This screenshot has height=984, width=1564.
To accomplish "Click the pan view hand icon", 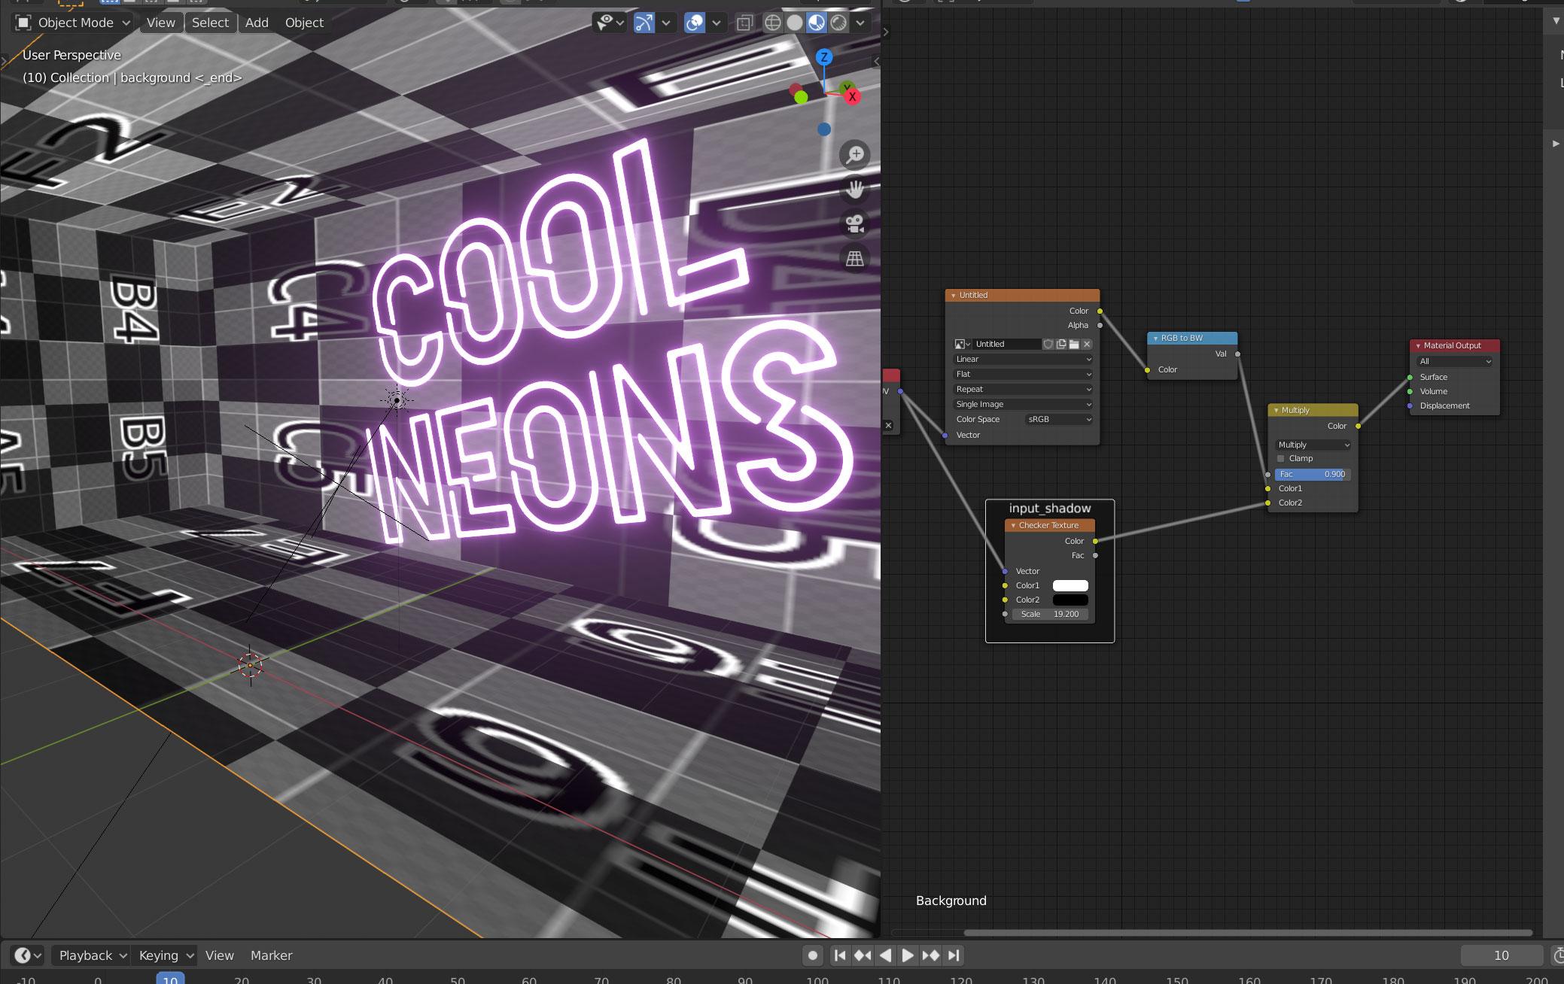I will (x=855, y=190).
